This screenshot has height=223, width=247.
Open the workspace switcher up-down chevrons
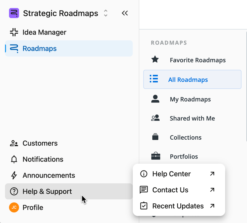click(x=106, y=13)
